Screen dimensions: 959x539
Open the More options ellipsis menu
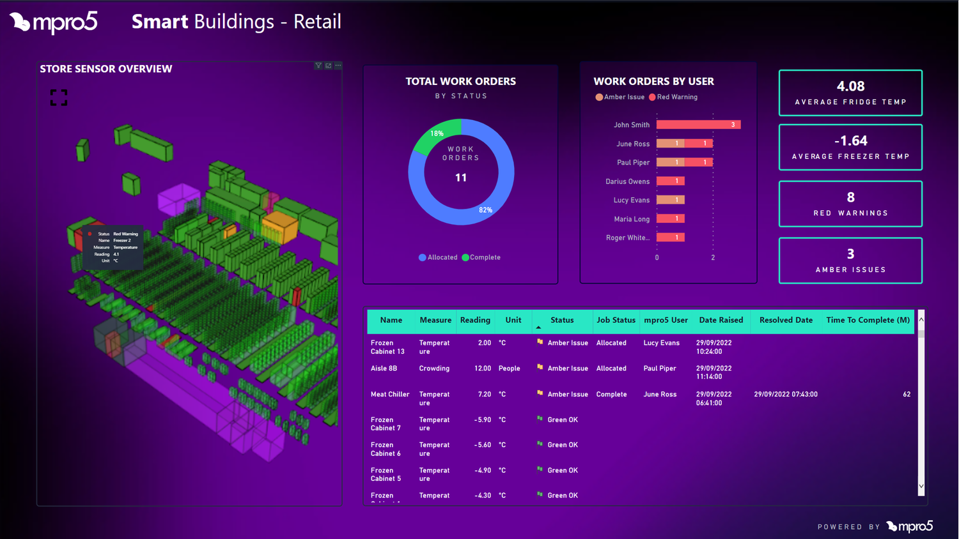tap(338, 65)
